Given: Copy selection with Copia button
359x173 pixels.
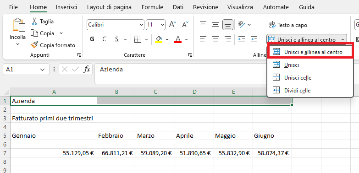Looking at the screenshot, I should point(43,33).
